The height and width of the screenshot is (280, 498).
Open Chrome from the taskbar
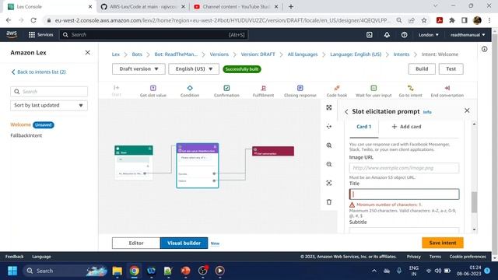tap(134, 271)
